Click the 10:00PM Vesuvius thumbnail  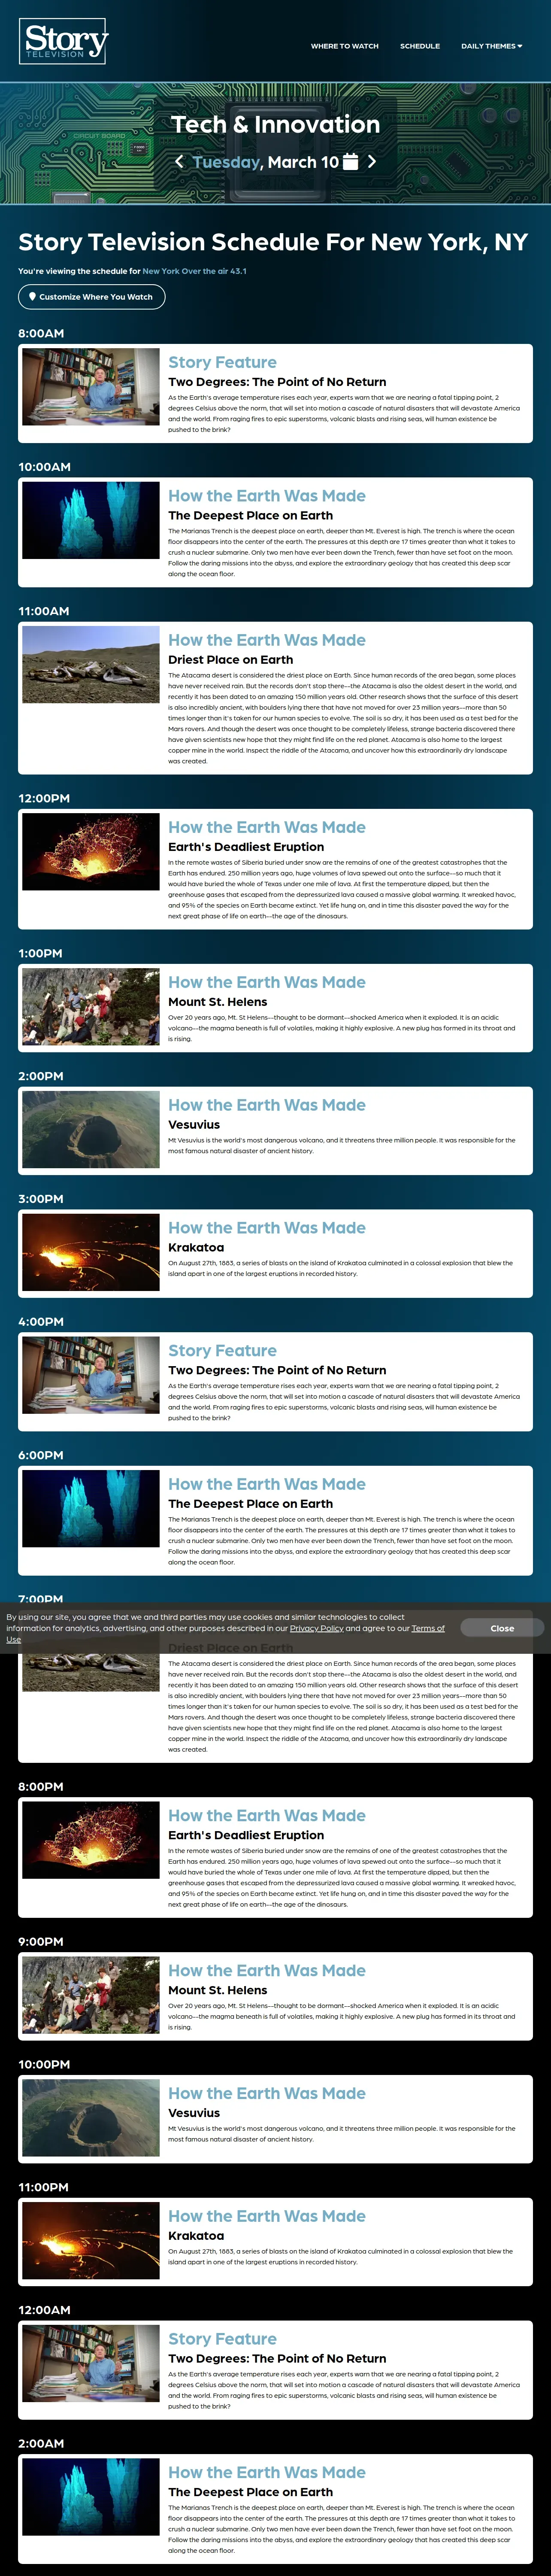pos(91,2117)
